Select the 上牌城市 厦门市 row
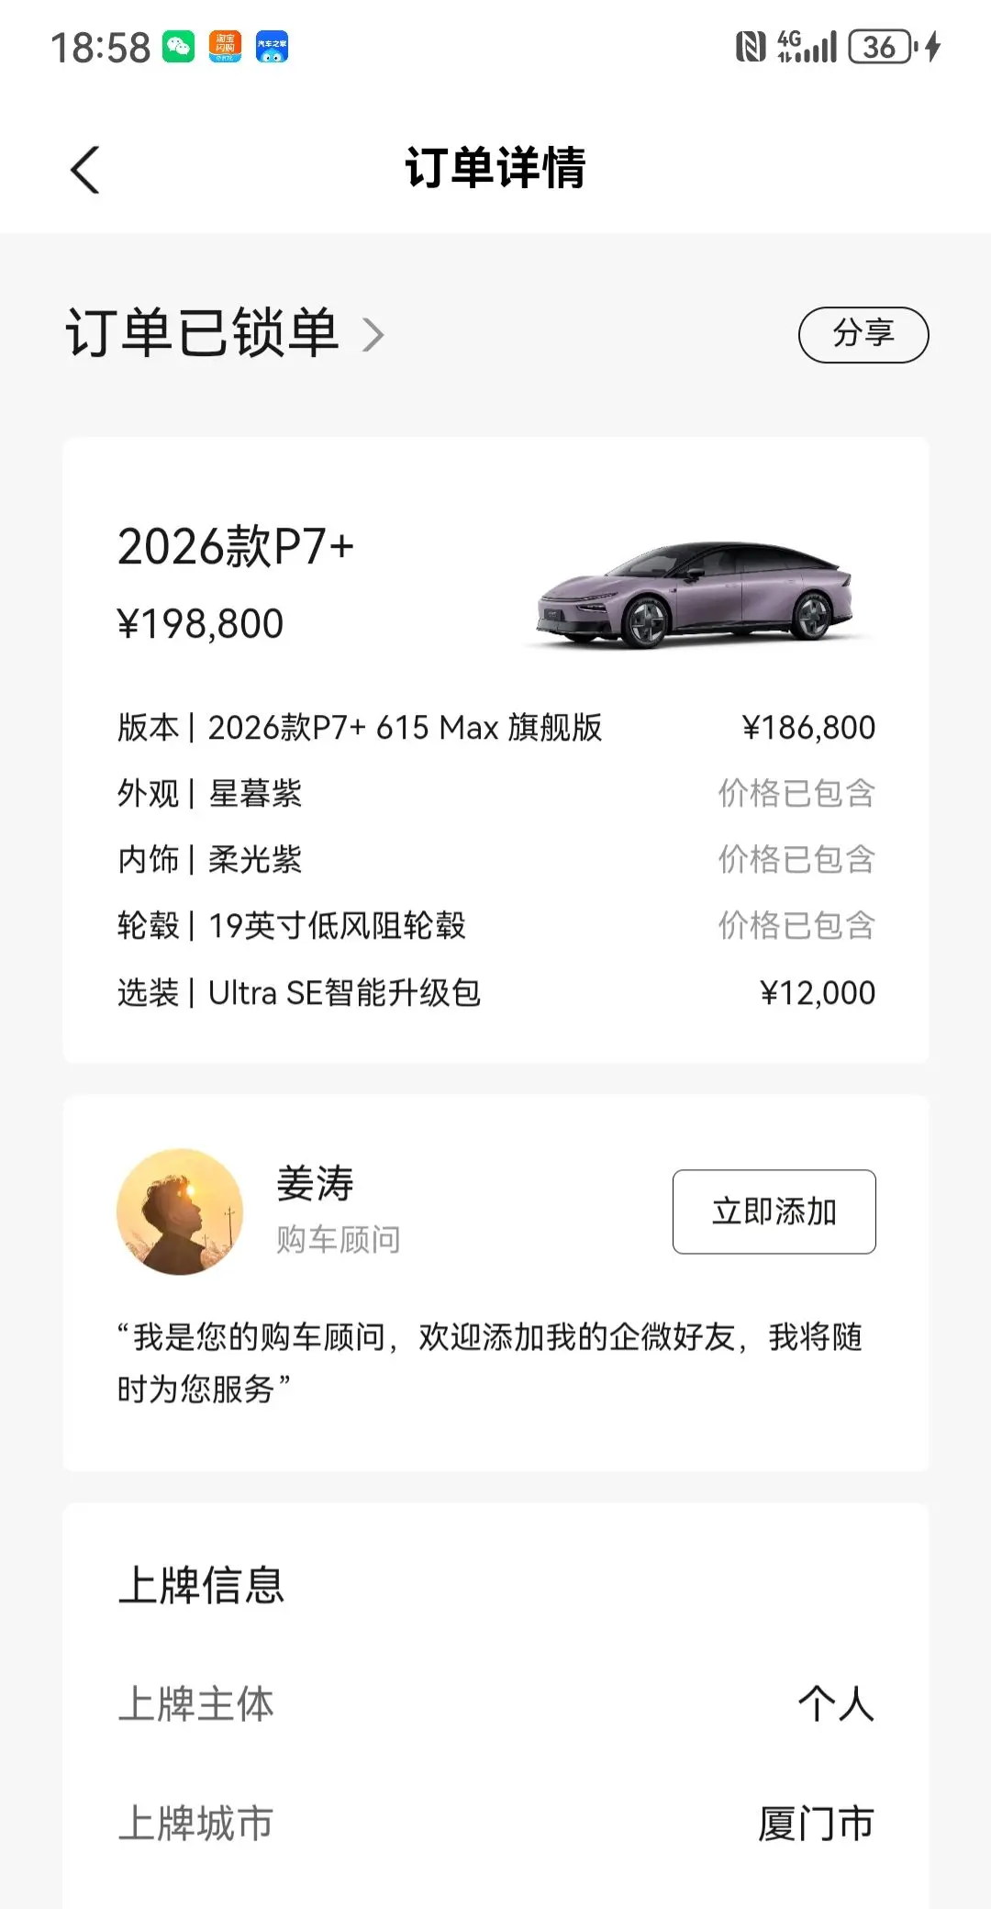This screenshot has height=1909, width=991. tap(495, 1824)
